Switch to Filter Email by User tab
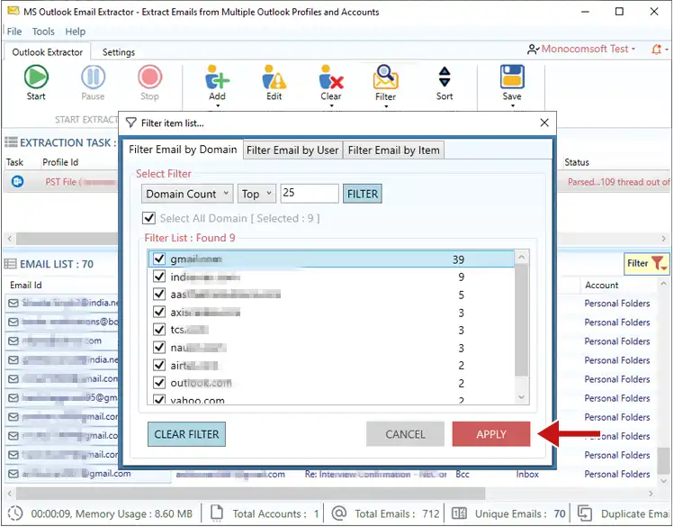The height and width of the screenshot is (527, 674). pyautogui.click(x=292, y=150)
